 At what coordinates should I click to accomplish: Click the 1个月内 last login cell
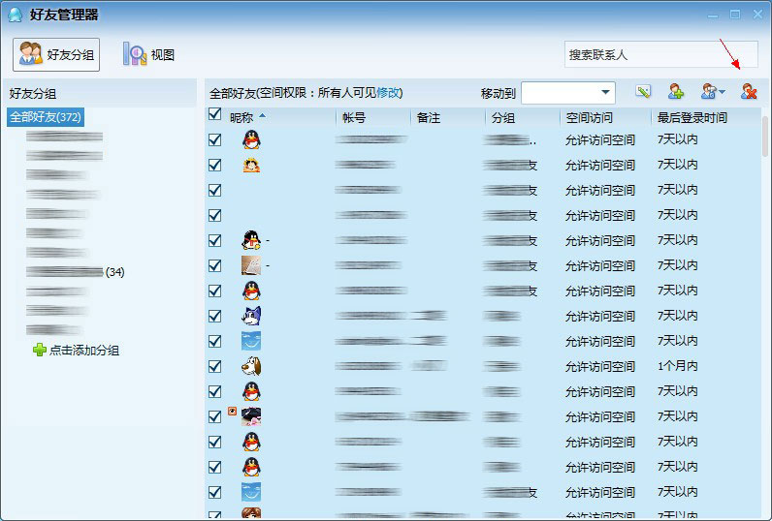(x=678, y=366)
